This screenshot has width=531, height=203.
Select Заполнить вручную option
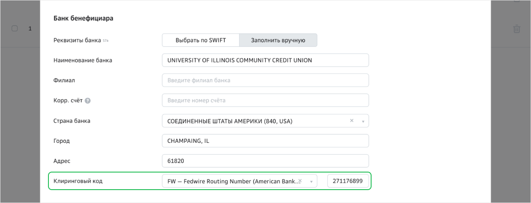pos(278,41)
